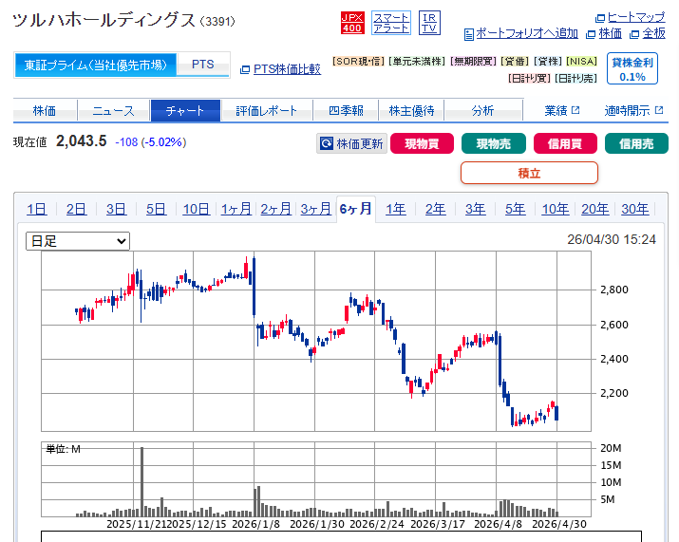Click the IR TV icon

click(429, 23)
